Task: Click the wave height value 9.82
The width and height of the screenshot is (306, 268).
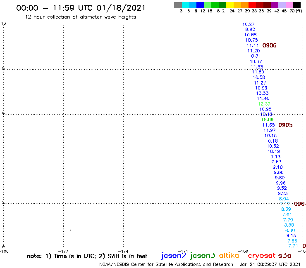Action: click(250, 29)
